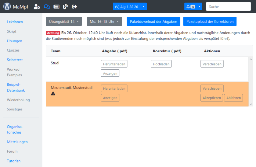
Task: Click warning triangle next to Meuterstudi team
Action: pos(53,94)
